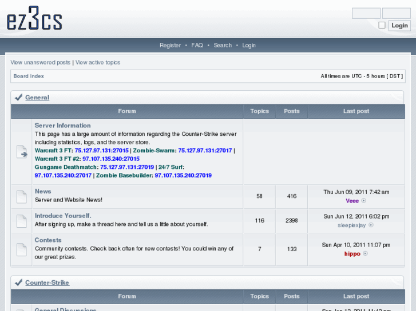Open FAQ in the navigation bar
The width and height of the screenshot is (416, 311).
pos(197,45)
